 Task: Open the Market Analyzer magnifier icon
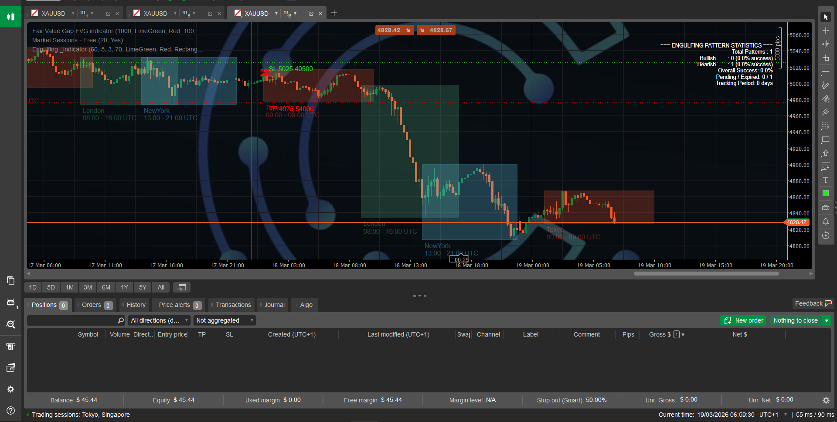(10, 324)
